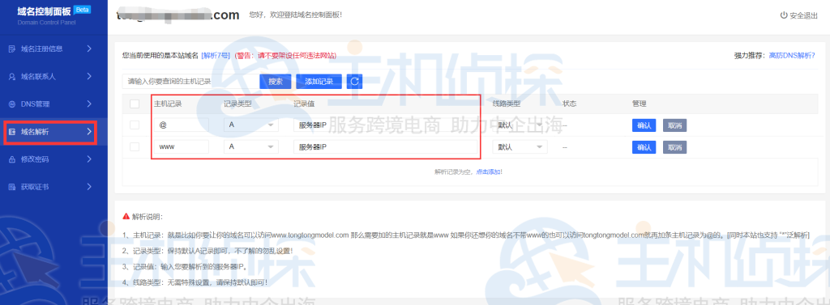
Task: Click the refresh records icon button
Action: tap(355, 82)
